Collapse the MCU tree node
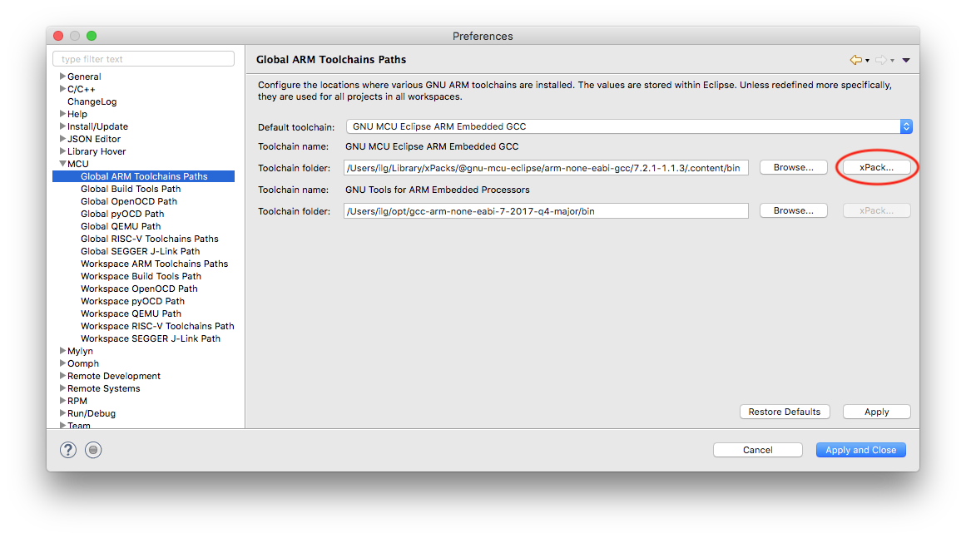Image resolution: width=966 pixels, height=538 pixels. [x=62, y=164]
